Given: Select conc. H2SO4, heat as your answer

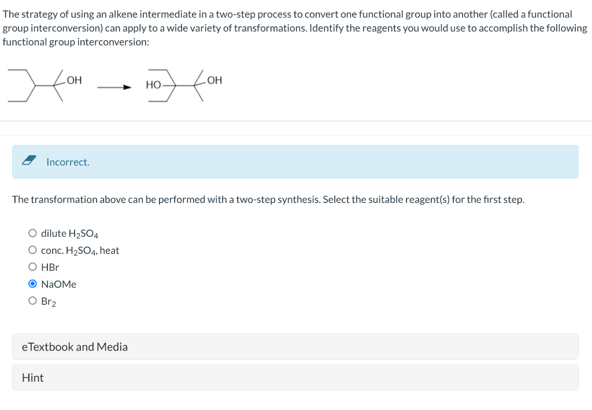Looking at the screenshot, I should (33, 249).
